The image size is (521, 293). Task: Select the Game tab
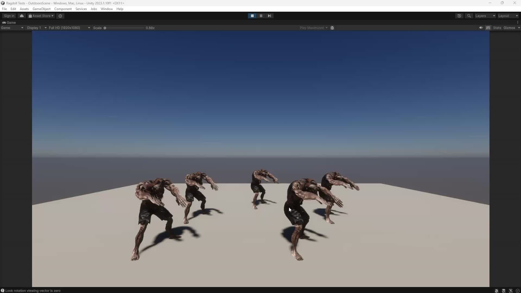point(9,23)
